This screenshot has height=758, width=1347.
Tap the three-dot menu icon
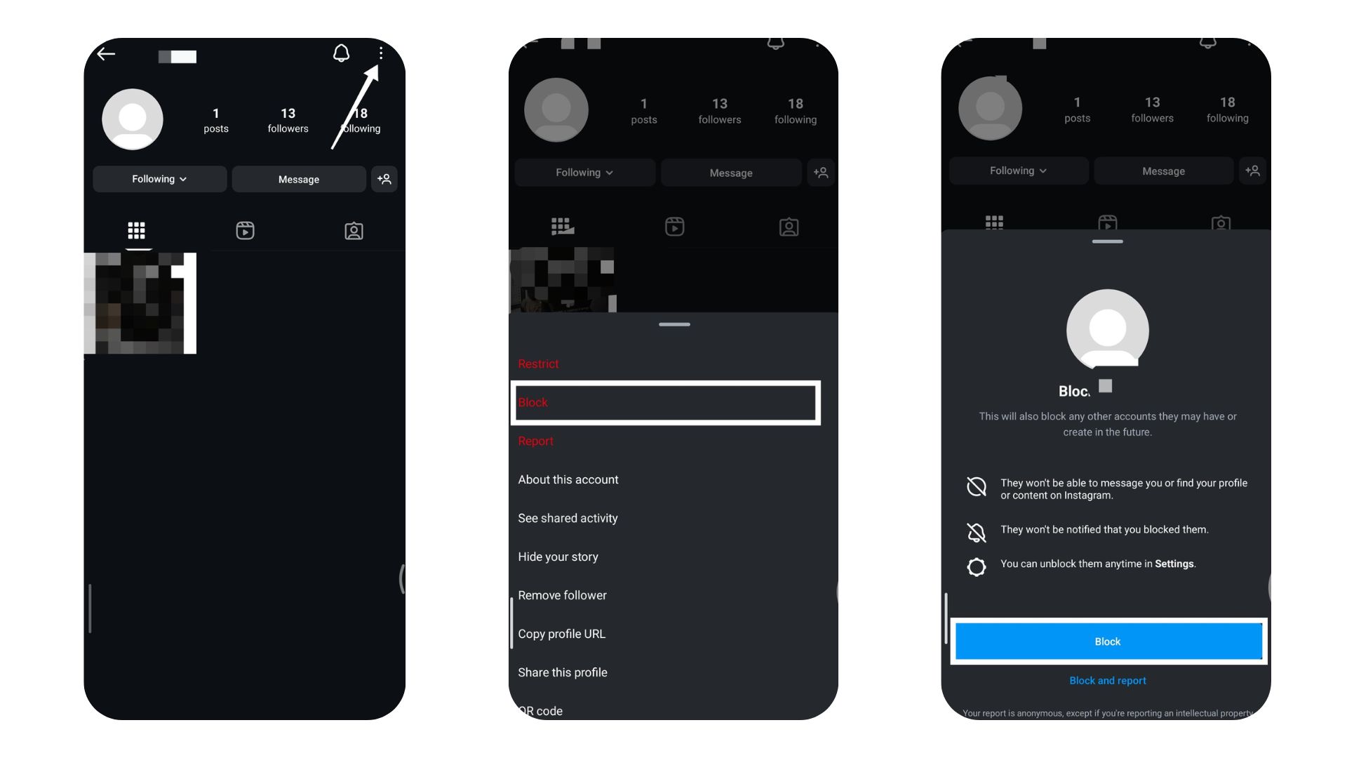380,53
